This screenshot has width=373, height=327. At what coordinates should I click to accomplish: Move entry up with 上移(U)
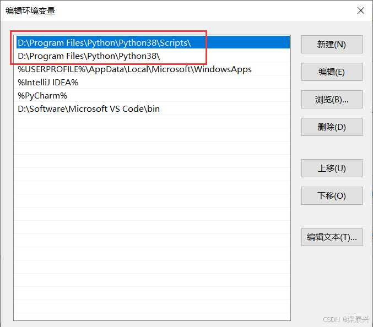[332, 168]
